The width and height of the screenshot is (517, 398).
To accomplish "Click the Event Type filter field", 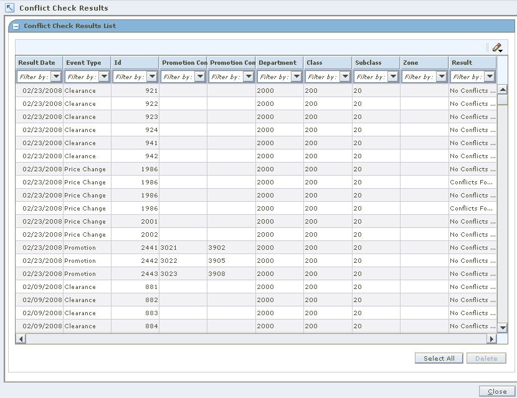I will click(82, 77).
